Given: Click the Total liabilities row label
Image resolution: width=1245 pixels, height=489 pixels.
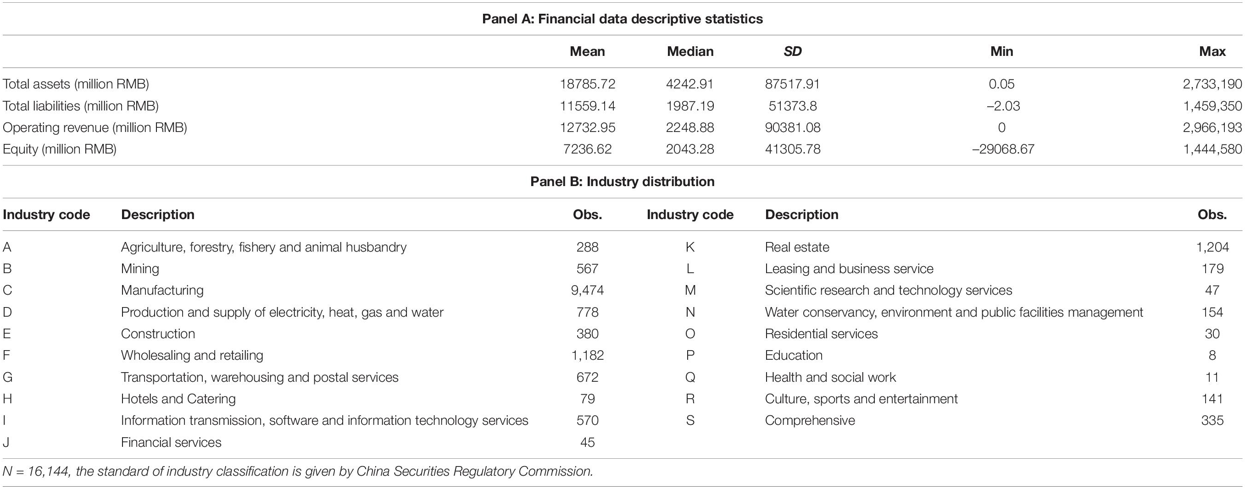Looking at the screenshot, I should point(80,106).
